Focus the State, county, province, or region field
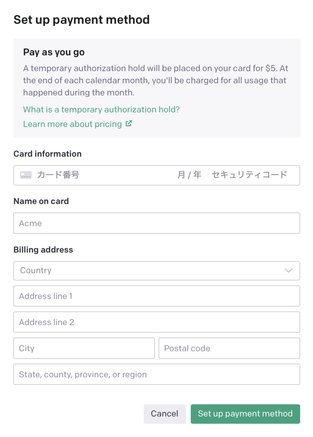The height and width of the screenshot is (437, 313). [x=156, y=374]
